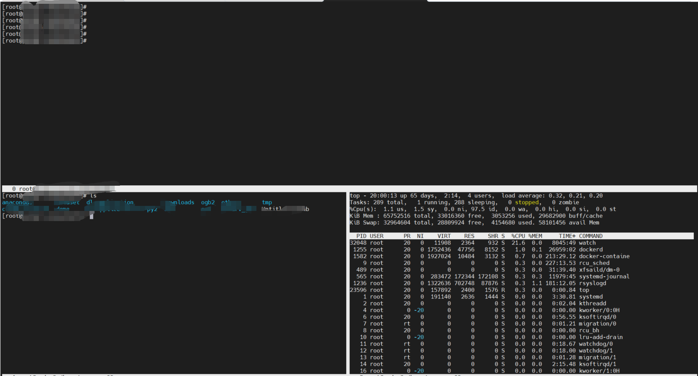The image size is (698, 376).
Task: Click the 21.6 CPU value for watch
Action: coord(518,243)
